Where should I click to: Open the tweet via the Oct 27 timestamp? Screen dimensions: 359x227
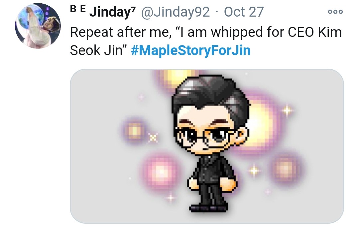coord(244,12)
